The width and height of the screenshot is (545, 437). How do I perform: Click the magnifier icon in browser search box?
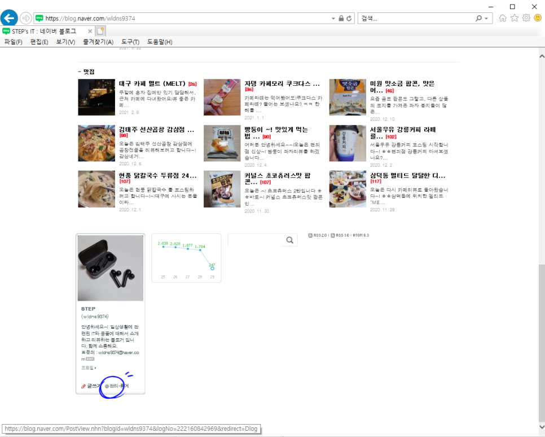coord(479,18)
